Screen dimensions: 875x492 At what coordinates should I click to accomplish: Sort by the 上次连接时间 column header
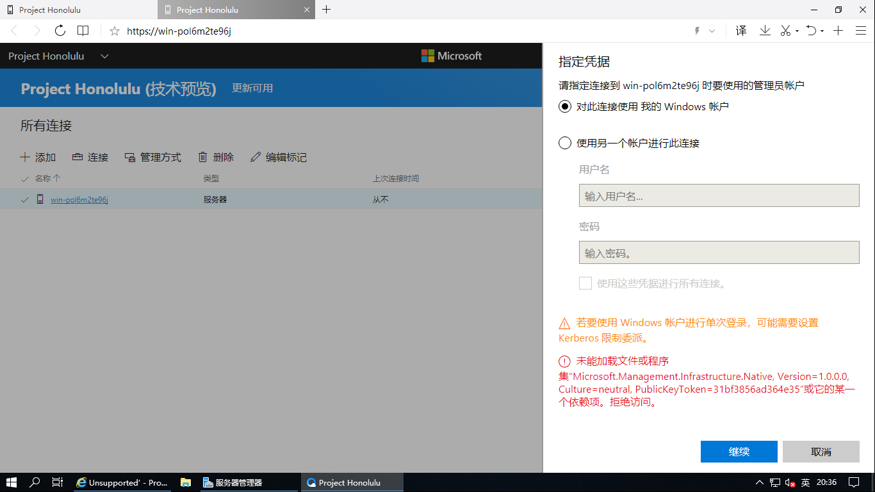(396, 179)
